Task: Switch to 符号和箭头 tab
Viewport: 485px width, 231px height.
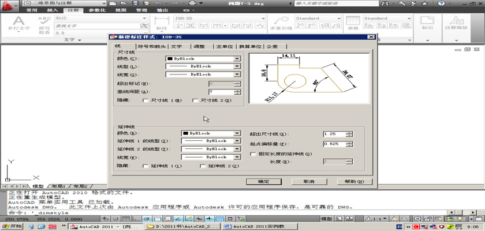Action: tap(152, 46)
